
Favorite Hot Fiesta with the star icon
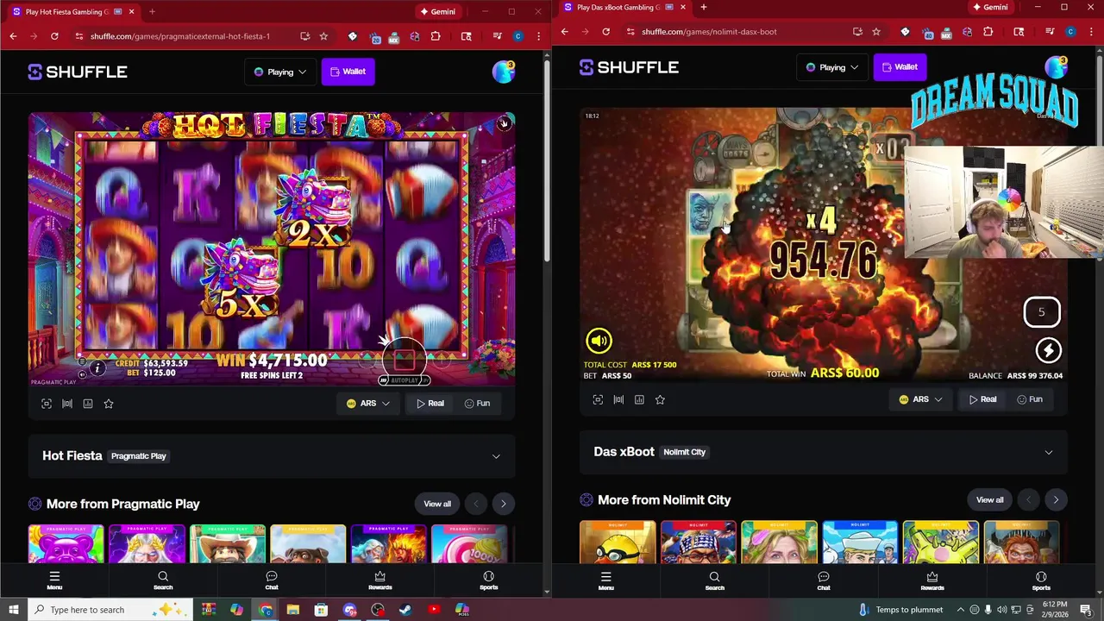click(109, 404)
